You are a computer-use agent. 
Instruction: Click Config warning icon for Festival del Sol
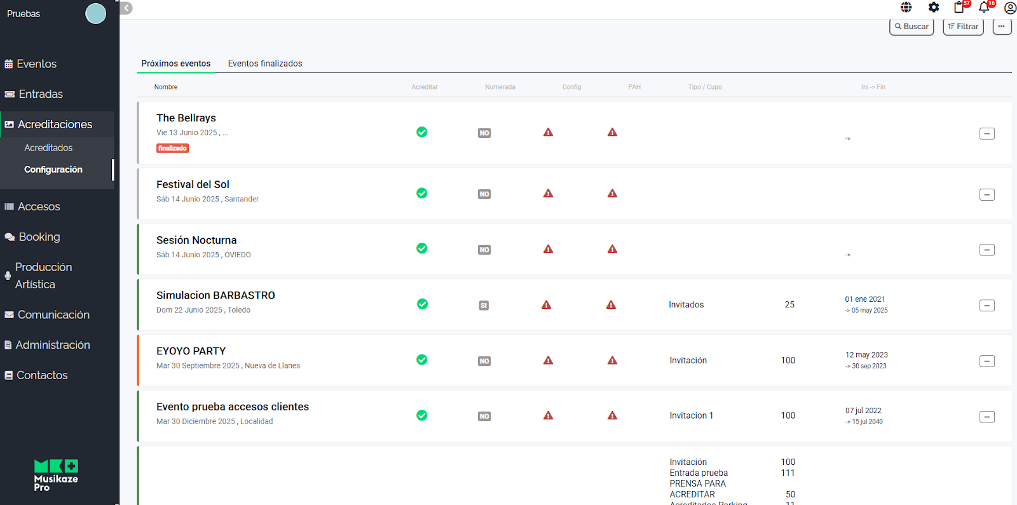[548, 194]
